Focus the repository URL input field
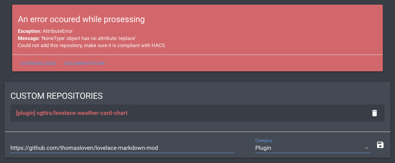395x163 pixels. (122, 148)
